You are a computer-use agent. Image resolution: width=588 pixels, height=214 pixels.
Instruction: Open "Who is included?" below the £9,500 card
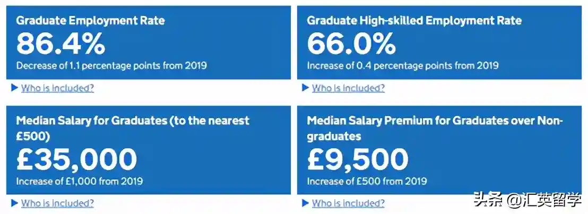coord(348,203)
